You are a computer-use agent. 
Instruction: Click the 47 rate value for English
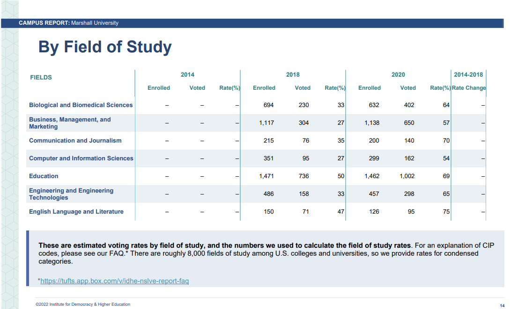[x=341, y=212]
